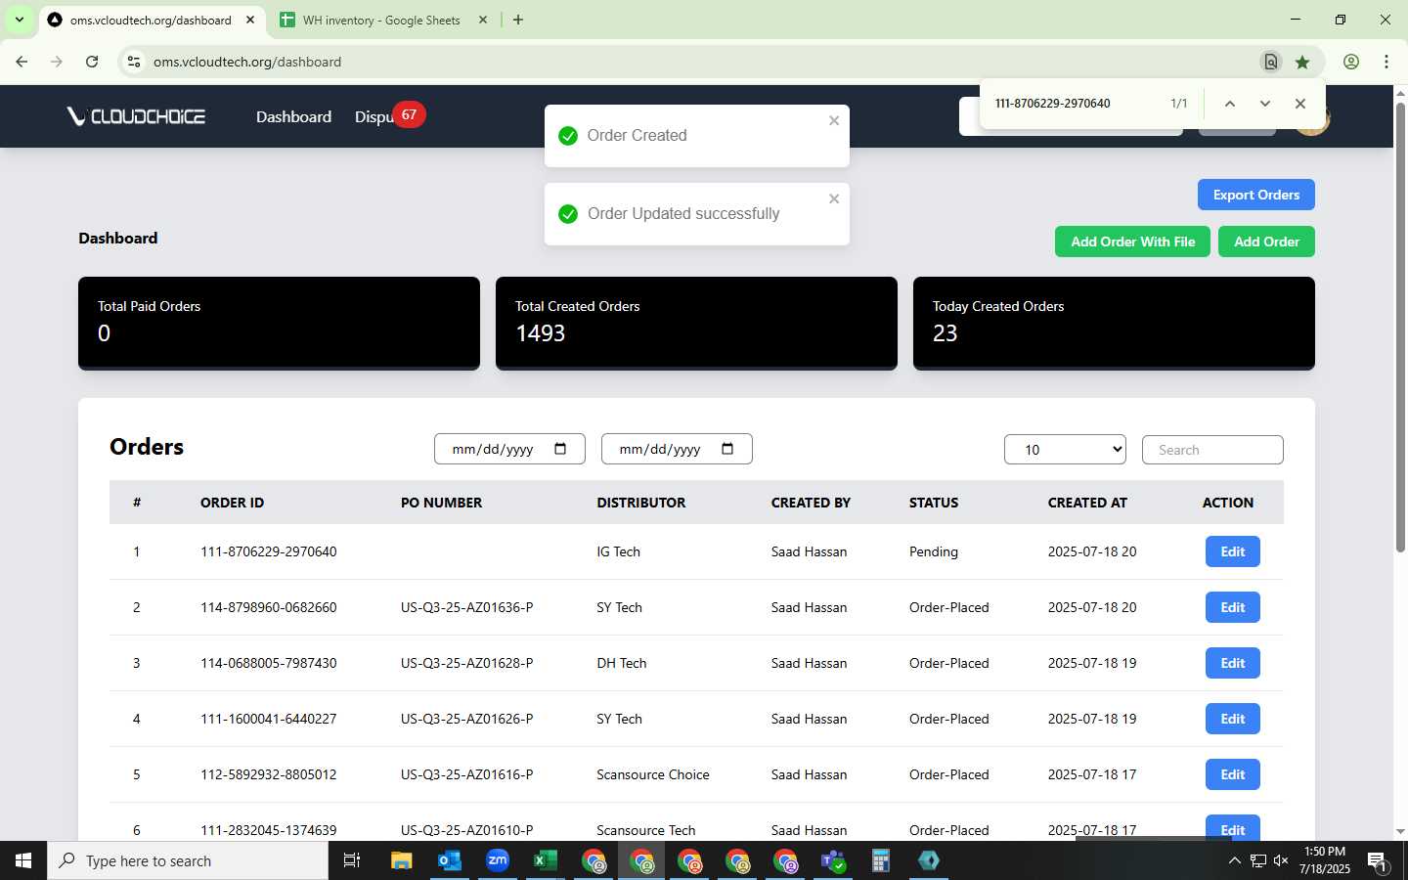Click the browser address bar URL
The image size is (1408, 880).
tap(247, 62)
